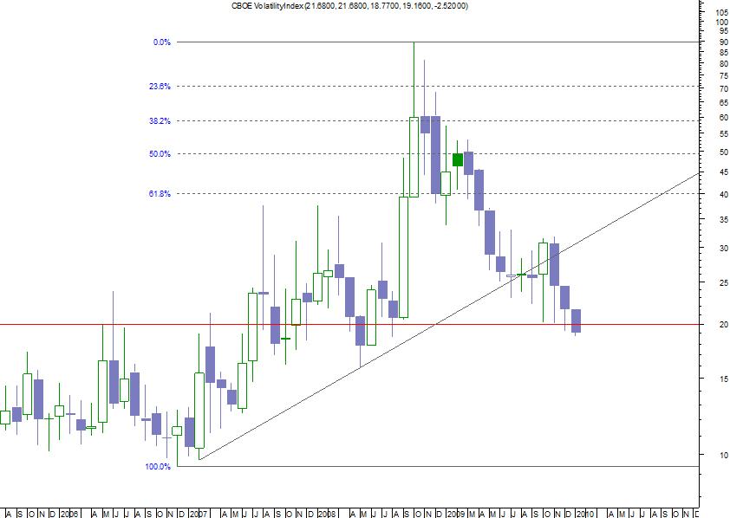Click the 2008 year label on time axis
The width and height of the screenshot is (730, 518).
point(327,514)
